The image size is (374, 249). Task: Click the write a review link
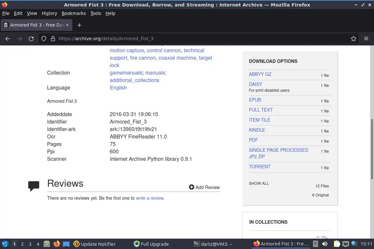click(150, 198)
